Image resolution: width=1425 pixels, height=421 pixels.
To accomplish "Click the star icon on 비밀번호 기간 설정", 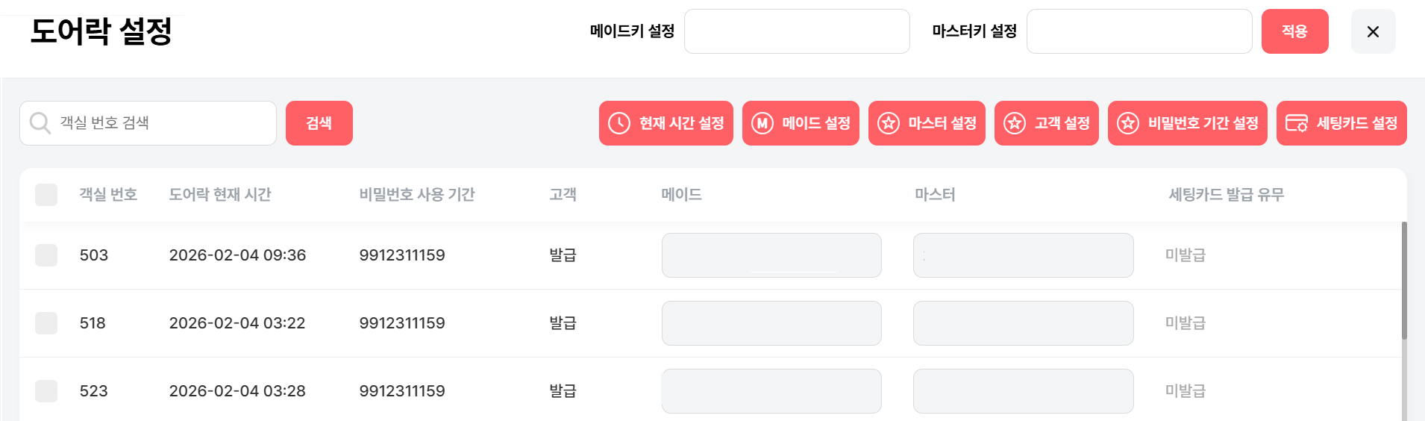I will click(x=1127, y=123).
